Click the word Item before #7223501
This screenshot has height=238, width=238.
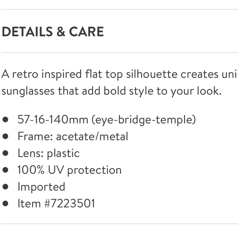click(29, 203)
